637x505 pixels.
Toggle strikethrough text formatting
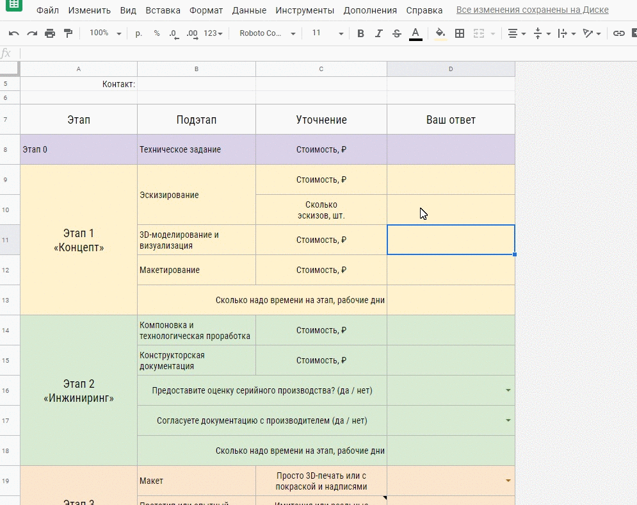[397, 33]
